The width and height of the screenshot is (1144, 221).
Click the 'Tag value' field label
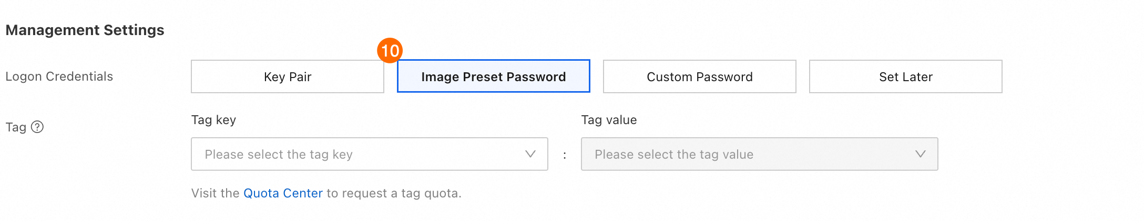(609, 120)
